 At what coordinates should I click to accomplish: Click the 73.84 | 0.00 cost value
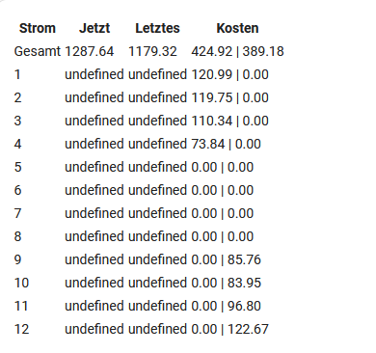[x=226, y=144]
